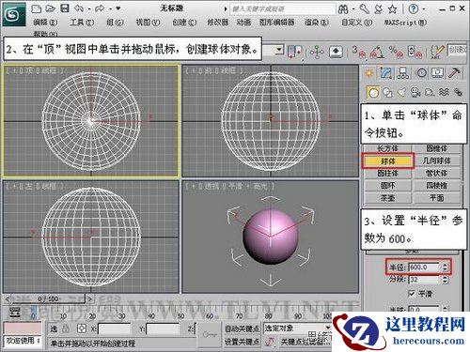Toggle absolute transform type-in mode icon

click(x=82, y=329)
